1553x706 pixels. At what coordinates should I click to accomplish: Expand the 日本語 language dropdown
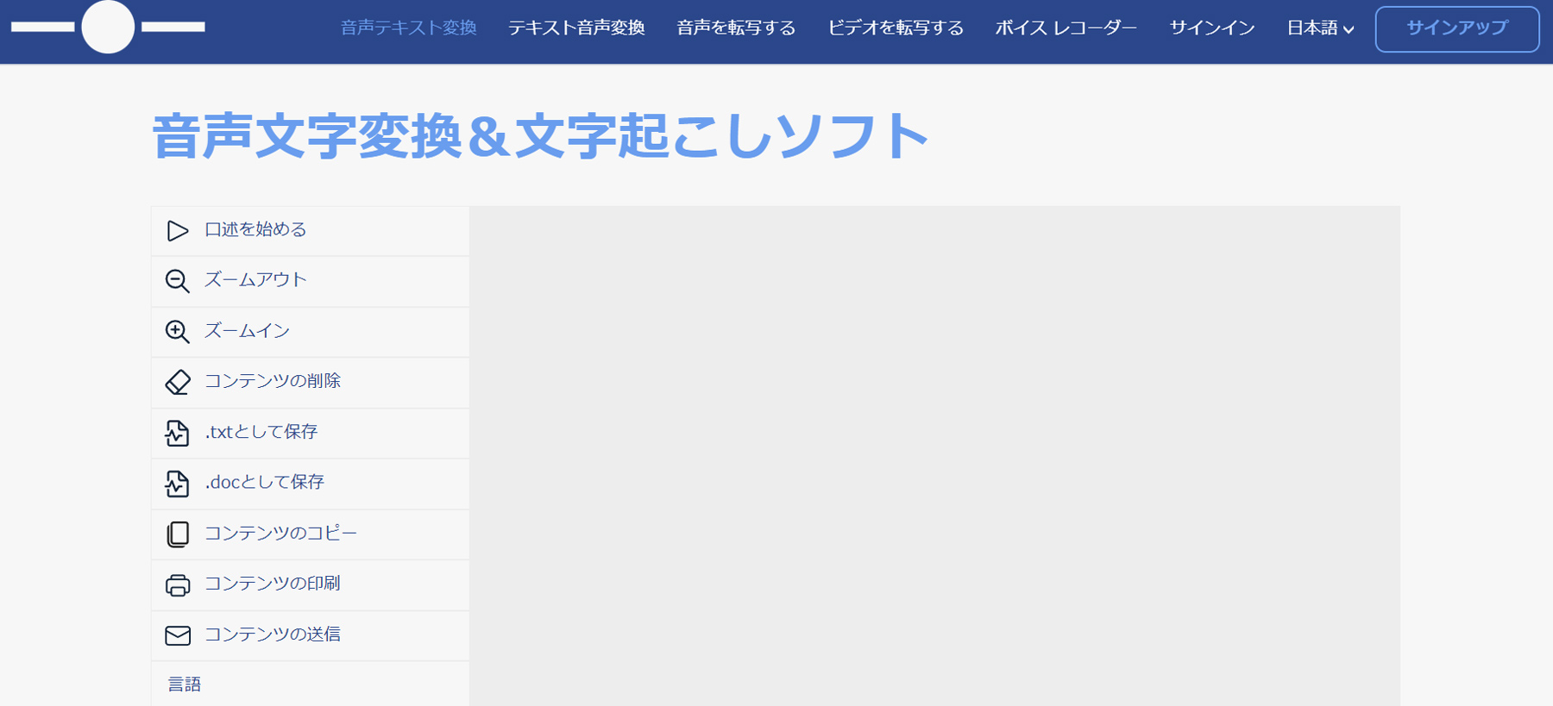coord(1320,28)
